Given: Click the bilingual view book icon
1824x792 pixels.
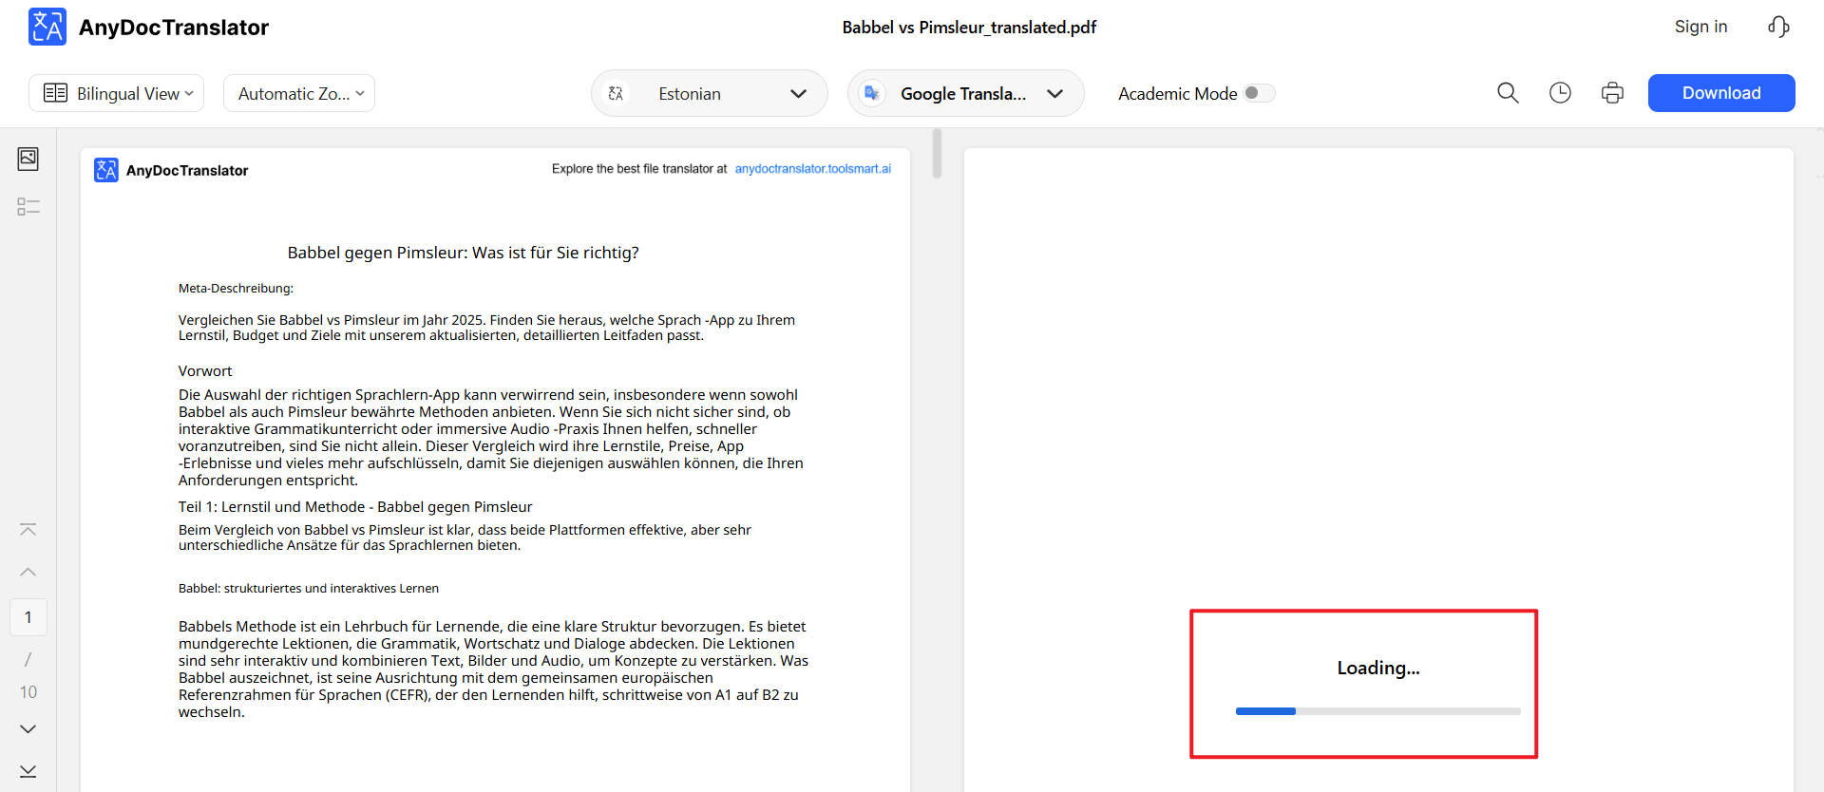Looking at the screenshot, I should point(56,93).
